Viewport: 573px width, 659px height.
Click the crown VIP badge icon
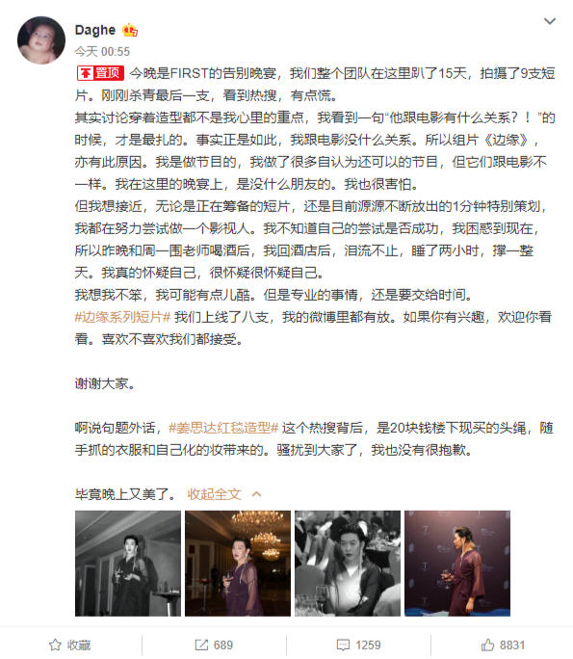click(x=130, y=30)
